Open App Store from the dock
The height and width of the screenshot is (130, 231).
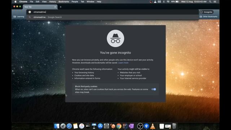click(x=100, y=126)
